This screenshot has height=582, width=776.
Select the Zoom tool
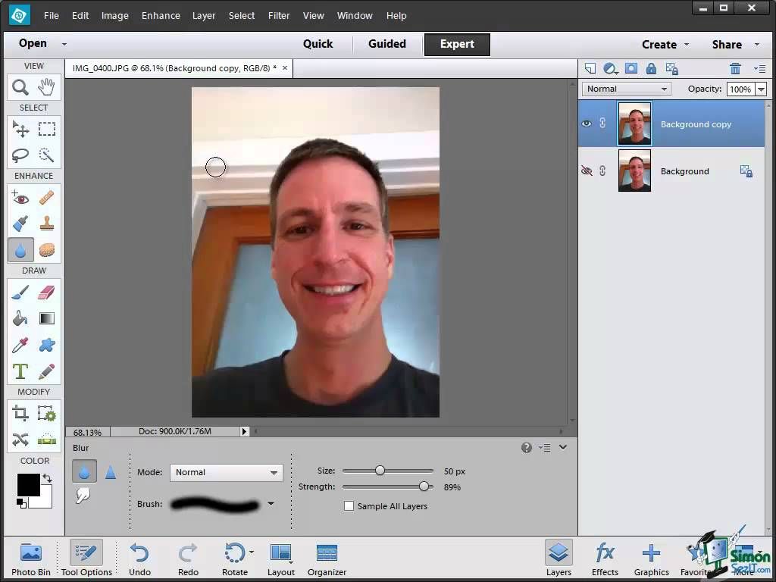pyautogui.click(x=20, y=87)
